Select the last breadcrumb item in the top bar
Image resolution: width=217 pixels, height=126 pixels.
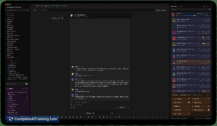[x=60, y=6]
